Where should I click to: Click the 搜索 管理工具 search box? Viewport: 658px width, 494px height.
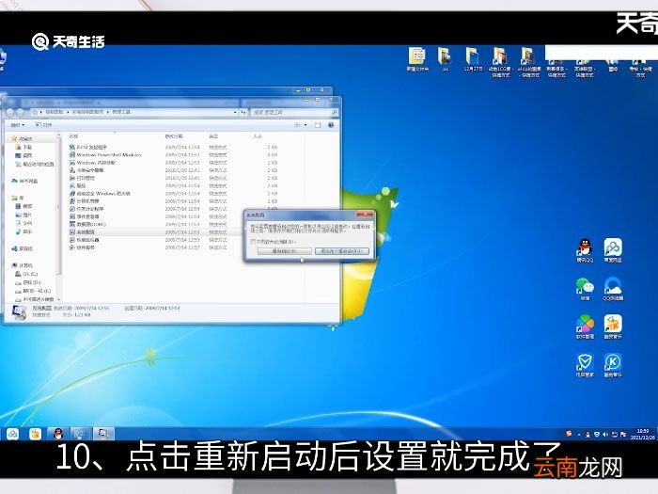click(x=293, y=113)
